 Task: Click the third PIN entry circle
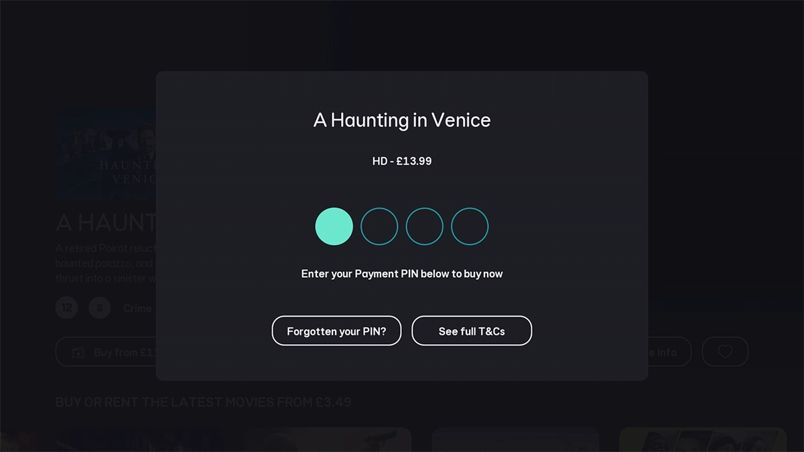click(x=424, y=226)
